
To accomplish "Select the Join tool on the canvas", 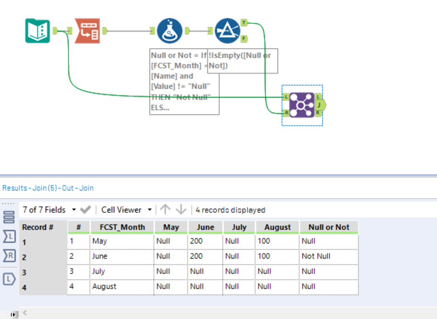I will click(303, 104).
